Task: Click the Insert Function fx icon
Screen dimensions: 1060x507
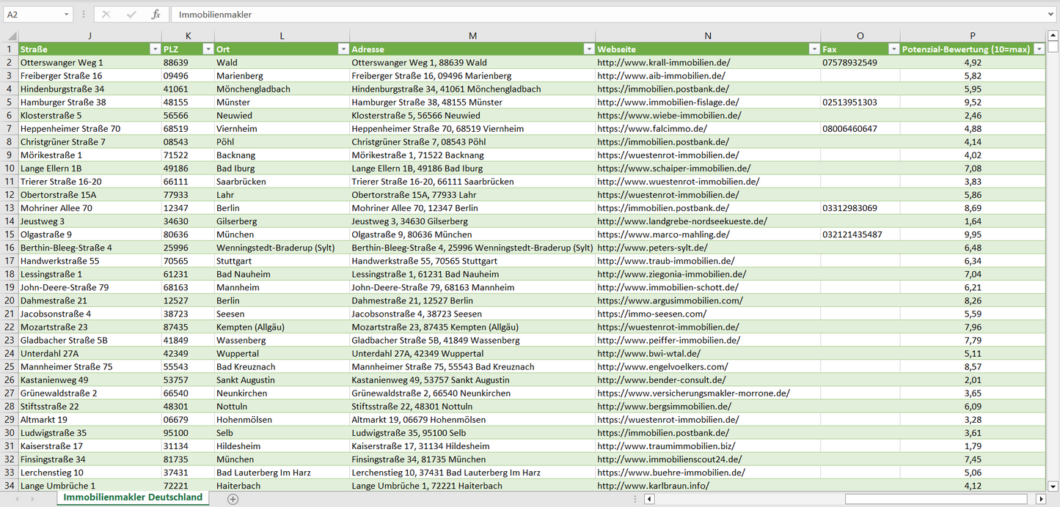Action: [156, 15]
